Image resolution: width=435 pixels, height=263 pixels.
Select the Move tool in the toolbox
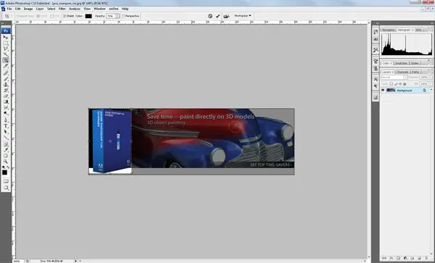click(6, 37)
